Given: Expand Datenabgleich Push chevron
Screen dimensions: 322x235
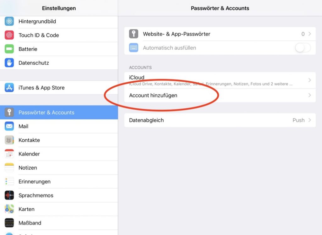Looking at the screenshot, I should click(310, 120).
